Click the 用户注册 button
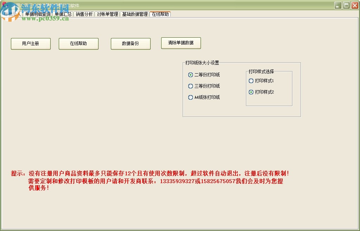 [x=31, y=44]
